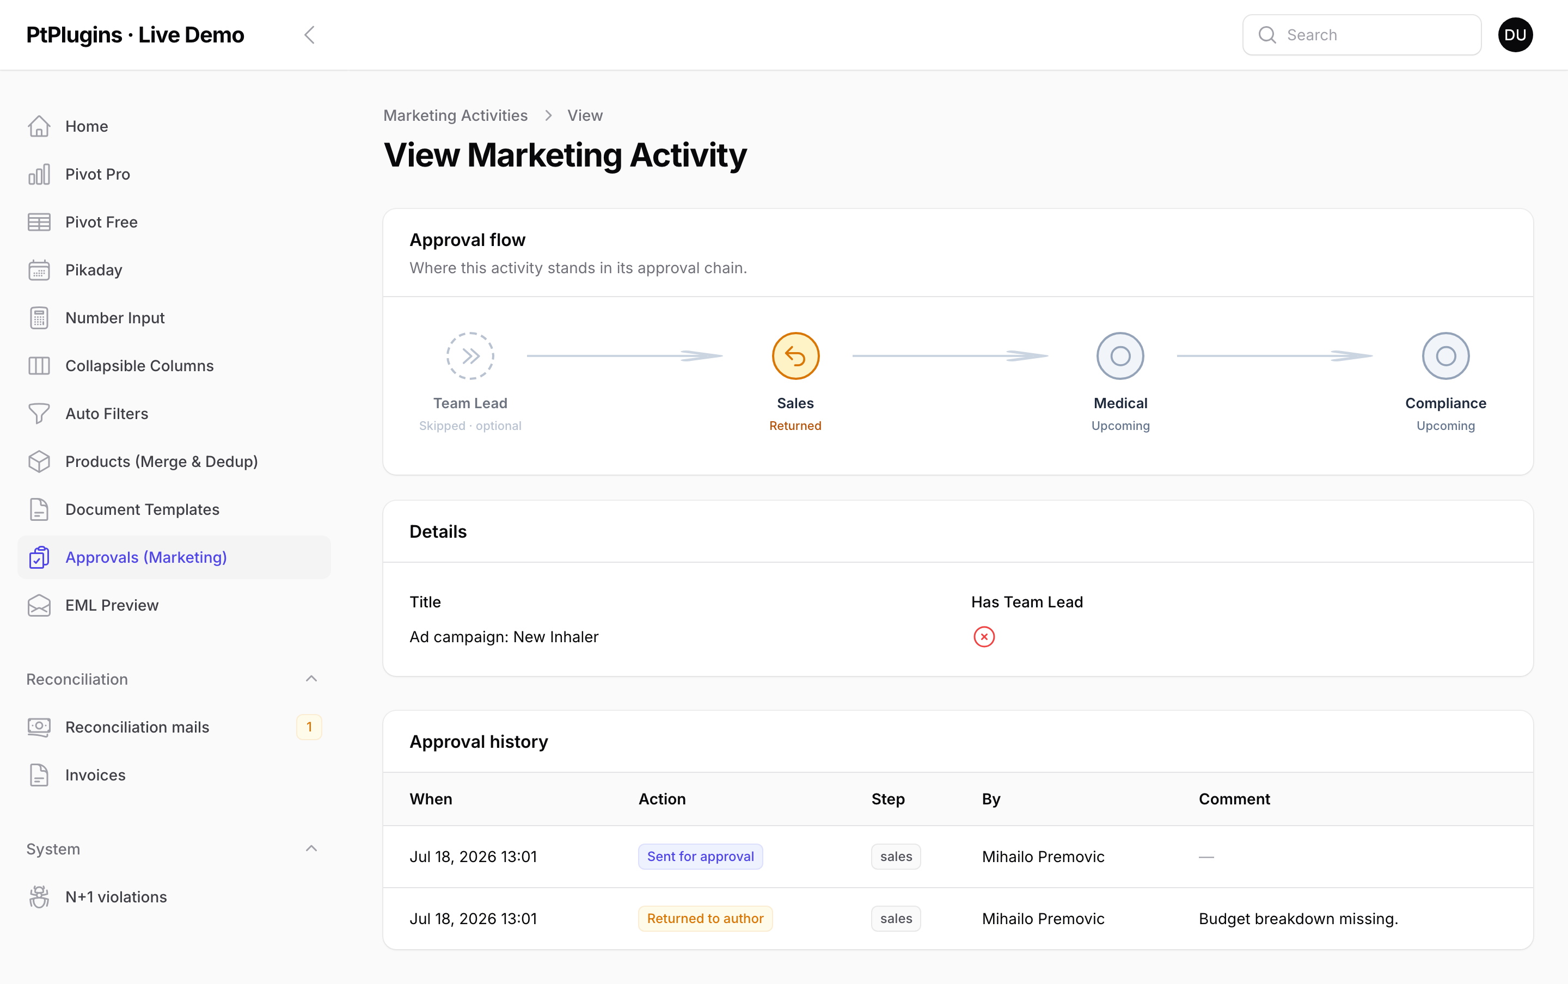This screenshot has height=984, width=1568.
Task: Click the Marketing Activities breadcrumb link
Action: (x=455, y=115)
